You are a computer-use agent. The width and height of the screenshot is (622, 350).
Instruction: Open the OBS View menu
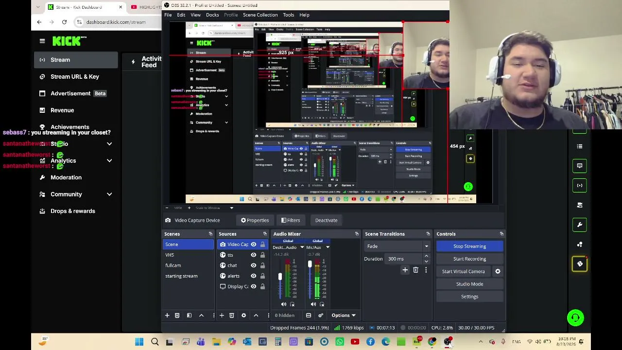click(x=195, y=15)
